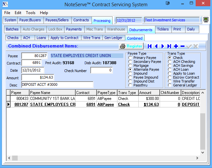
Task: Select ACH Savings trans type
Action: coord(170,66)
